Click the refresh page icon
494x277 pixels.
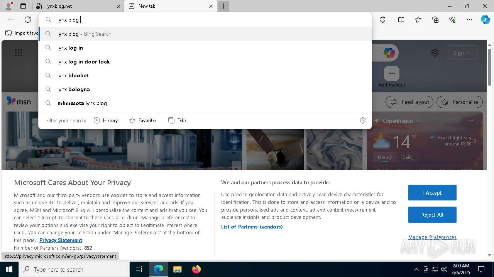click(28, 20)
